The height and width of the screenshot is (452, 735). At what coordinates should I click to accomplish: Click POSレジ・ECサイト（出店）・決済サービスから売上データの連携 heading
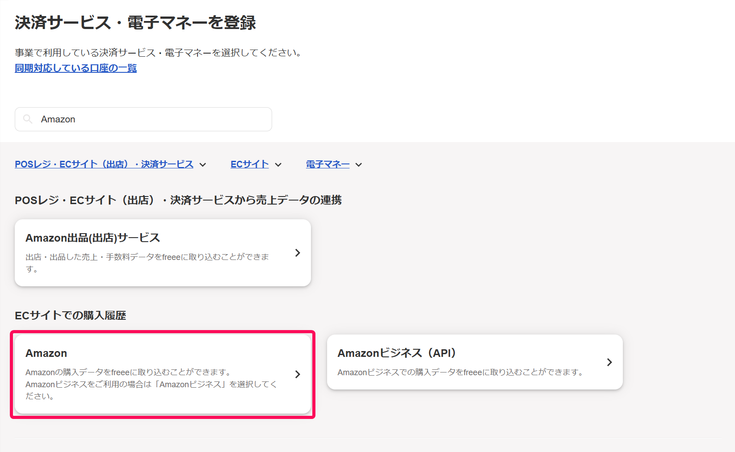[178, 200]
